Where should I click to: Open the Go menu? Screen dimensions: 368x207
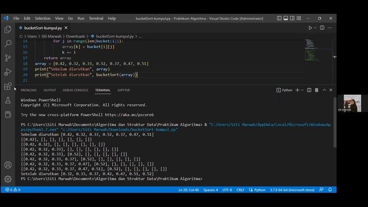[x=70, y=18]
